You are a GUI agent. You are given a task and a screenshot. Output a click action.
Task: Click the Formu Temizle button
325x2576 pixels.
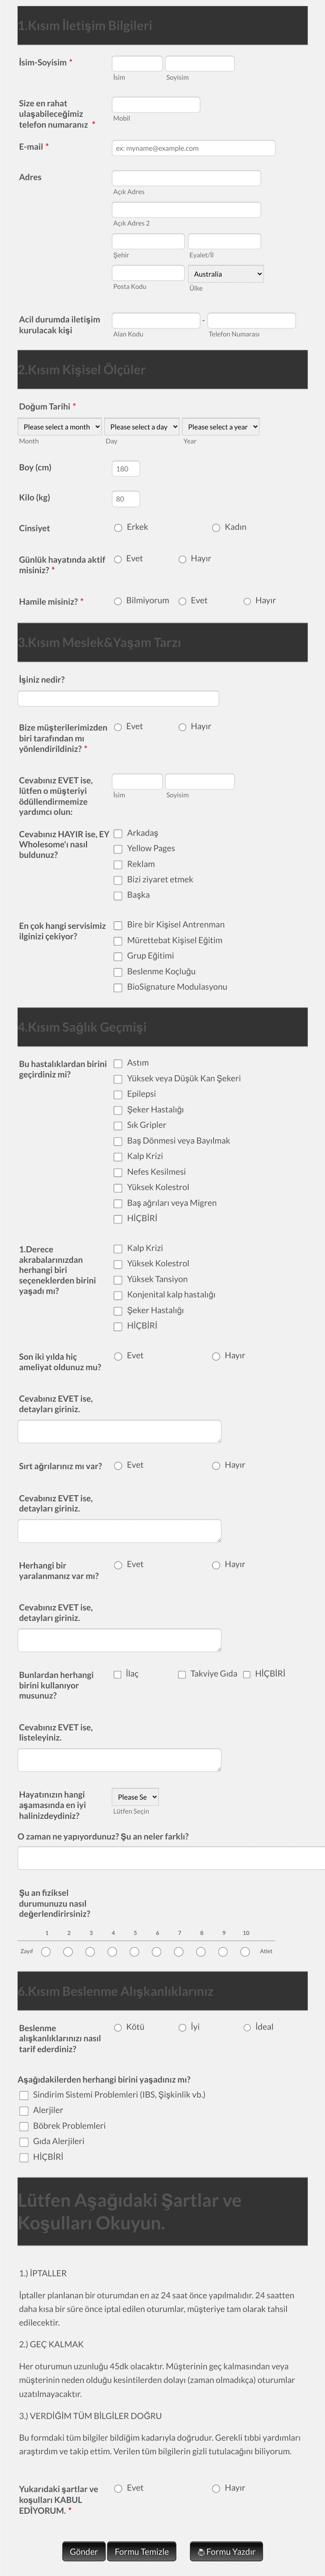click(142, 2551)
